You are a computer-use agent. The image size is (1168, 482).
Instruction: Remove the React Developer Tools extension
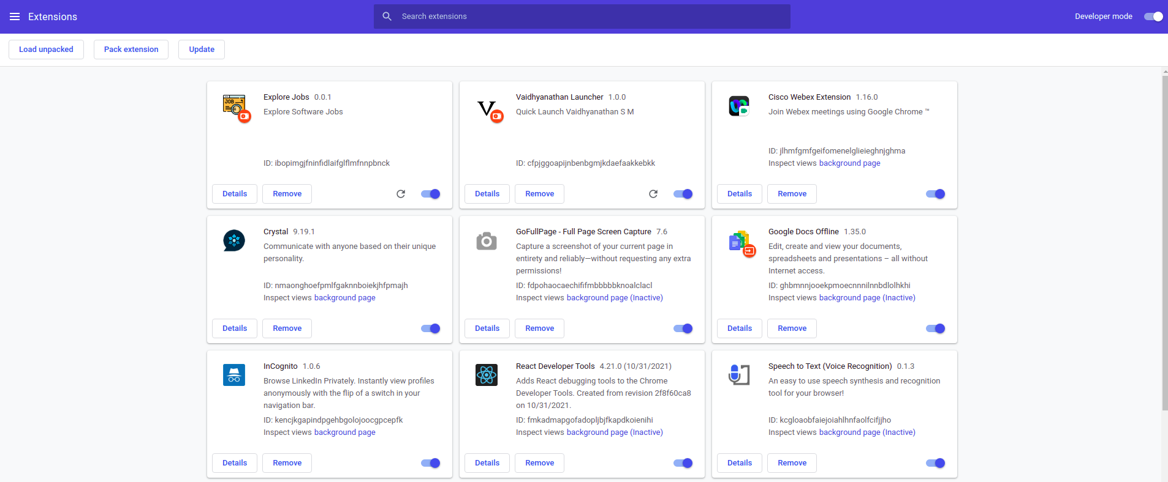(x=539, y=463)
